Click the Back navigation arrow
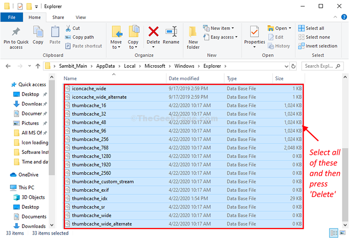The image size is (349, 238). 8,66
